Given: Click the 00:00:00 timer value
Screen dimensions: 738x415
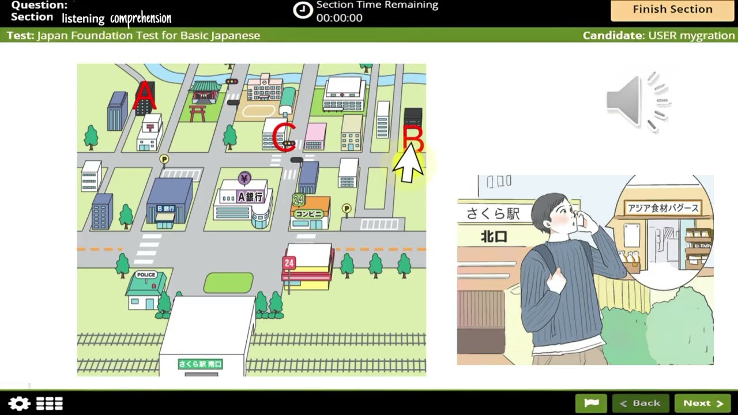Looking at the screenshot, I should [x=339, y=18].
